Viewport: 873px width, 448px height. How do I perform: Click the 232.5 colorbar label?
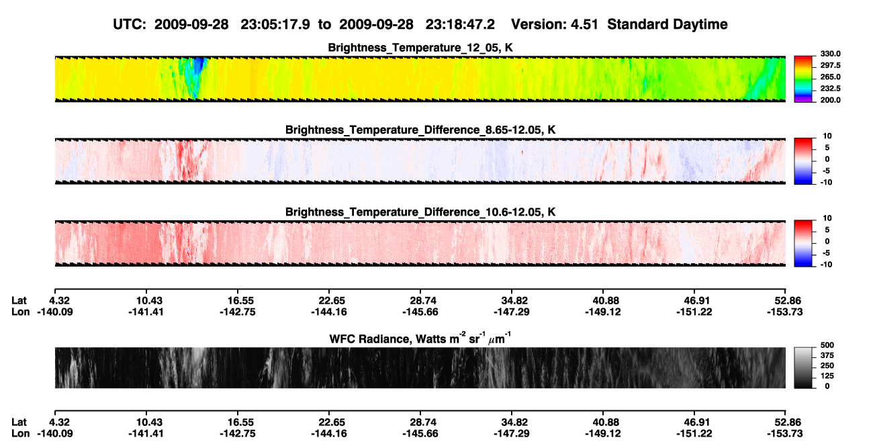830,89
